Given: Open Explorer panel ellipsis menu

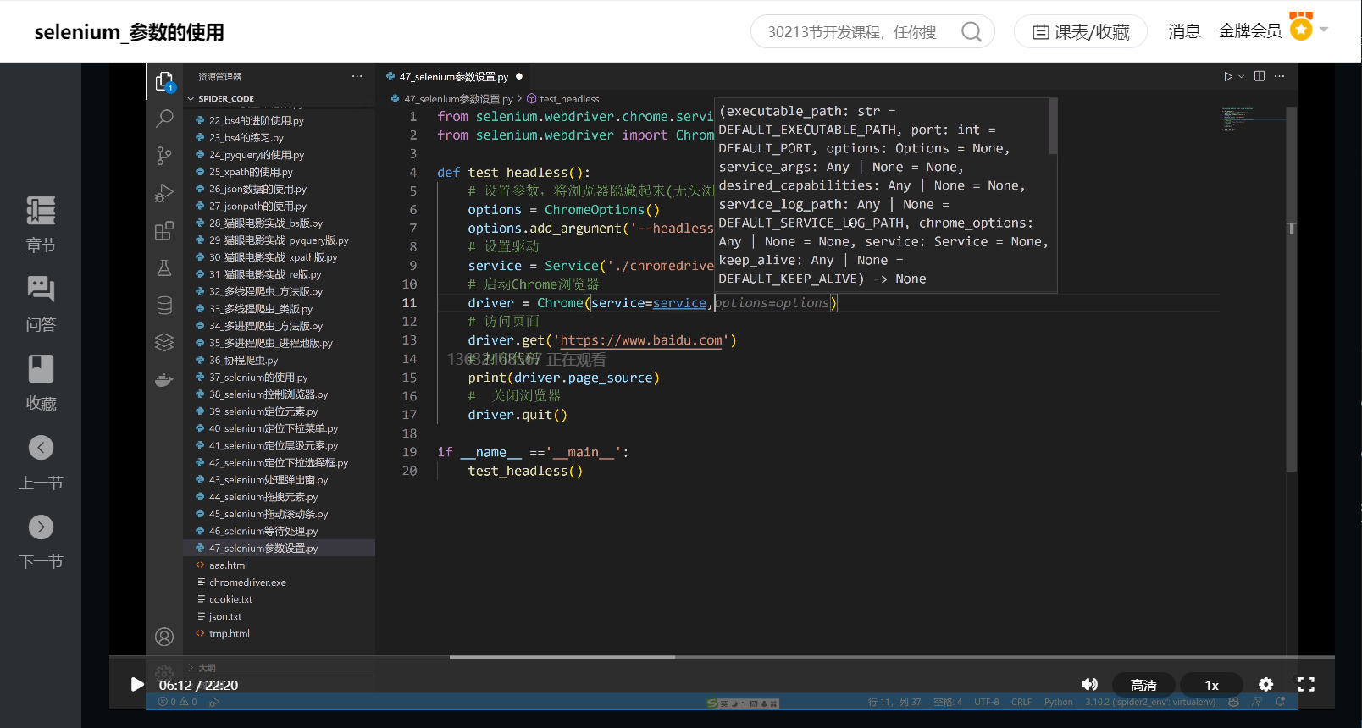Looking at the screenshot, I should point(357,76).
